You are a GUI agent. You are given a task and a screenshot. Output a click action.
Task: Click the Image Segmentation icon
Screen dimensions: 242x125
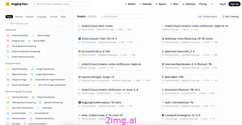point(32,74)
